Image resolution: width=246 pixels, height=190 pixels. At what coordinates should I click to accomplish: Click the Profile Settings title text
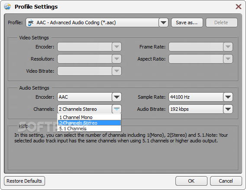[36, 7]
